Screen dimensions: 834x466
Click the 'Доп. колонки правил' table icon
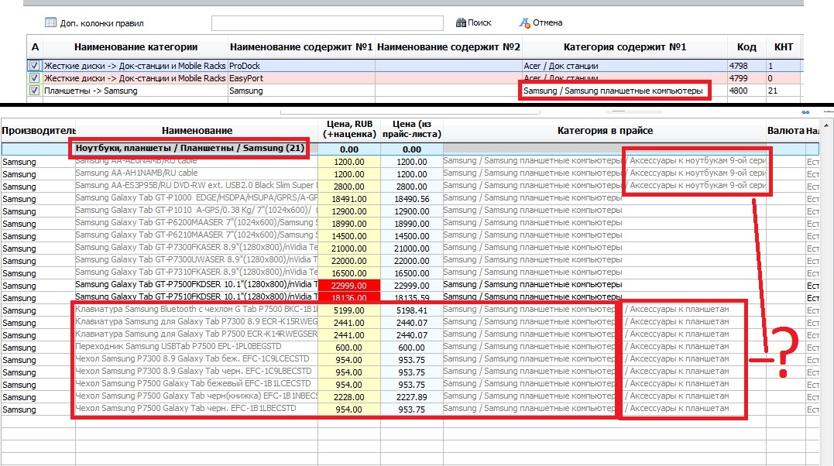pos(50,22)
